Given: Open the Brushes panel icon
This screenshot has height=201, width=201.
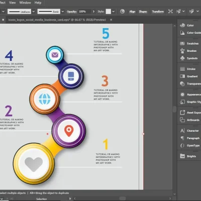Looking at the screenshot, I should pyautogui.click(x=182, y=51).
